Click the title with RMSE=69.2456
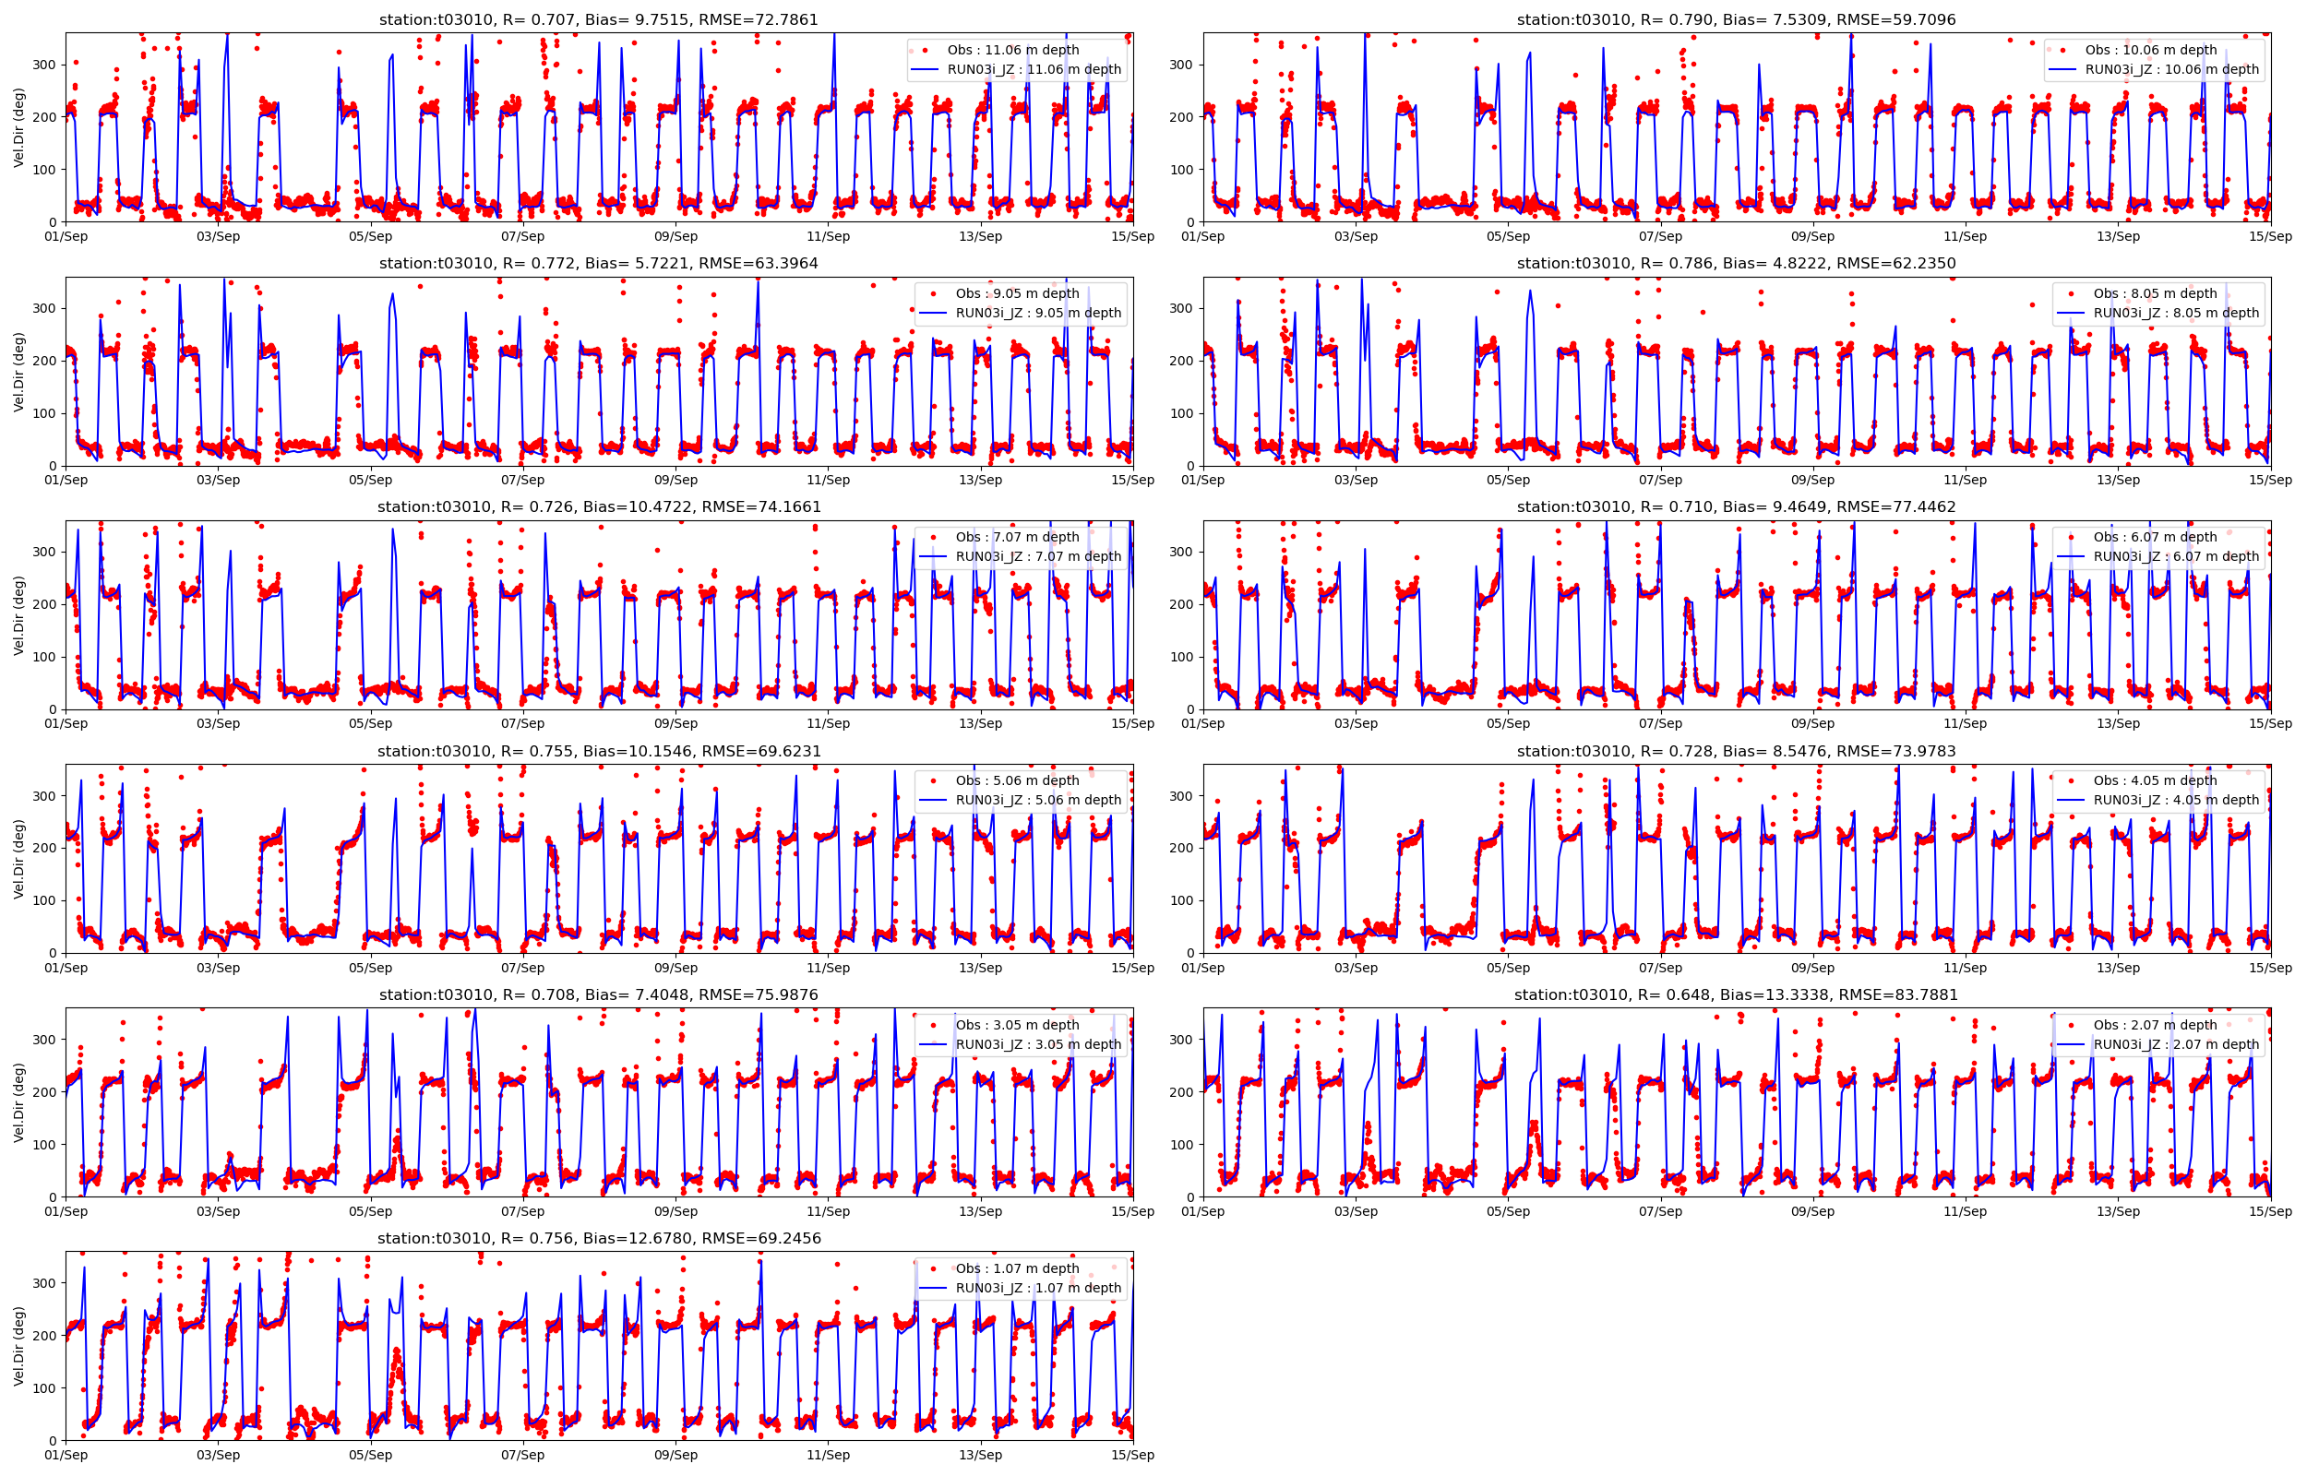This screenshot has height=1476, width=2307. click(598, 1238)
